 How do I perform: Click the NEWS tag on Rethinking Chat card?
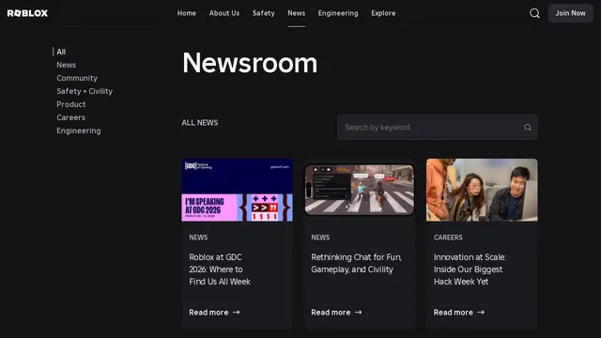coord(320,238)
